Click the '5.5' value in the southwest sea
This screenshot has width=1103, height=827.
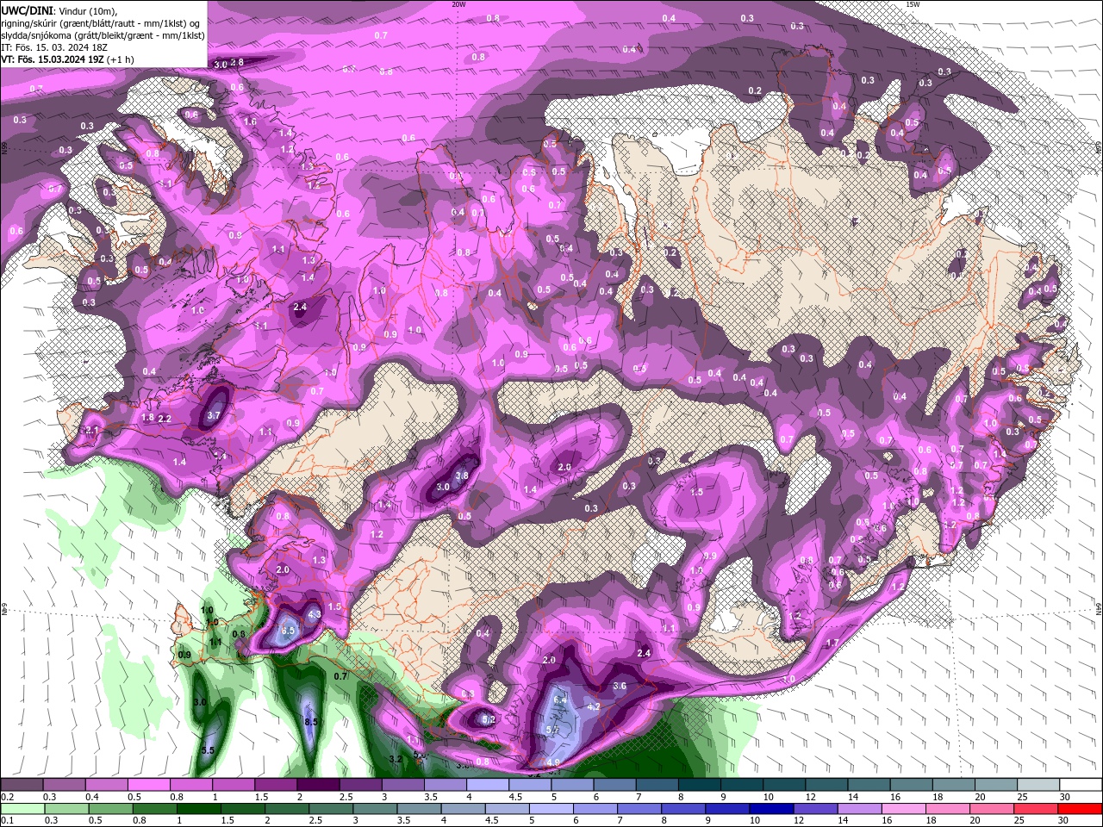tap(208, 750)
